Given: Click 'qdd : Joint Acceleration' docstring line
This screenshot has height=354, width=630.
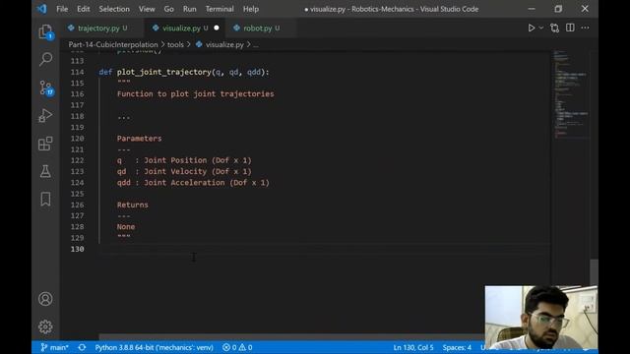Looking at the screenshot, I should coord(193,183).
